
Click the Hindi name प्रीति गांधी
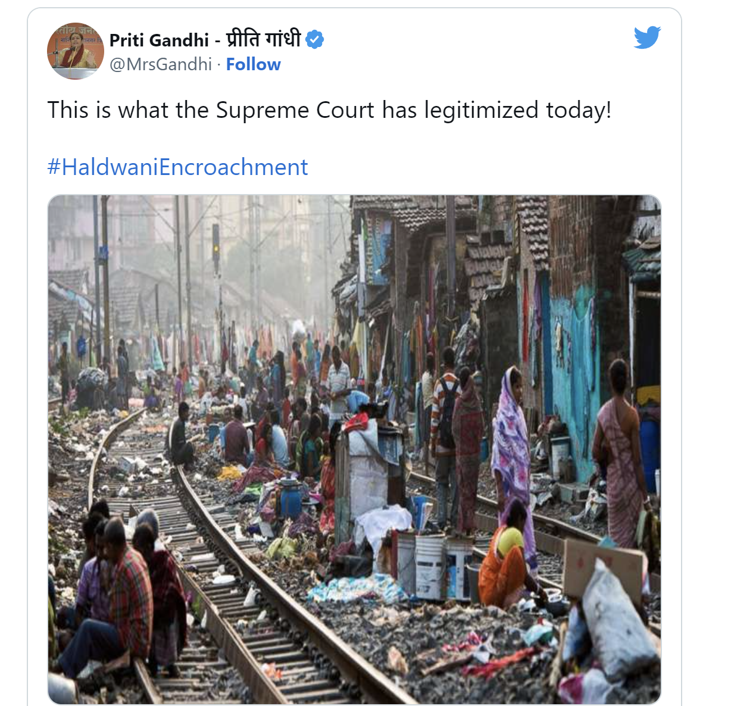click(x=263, y=40)
